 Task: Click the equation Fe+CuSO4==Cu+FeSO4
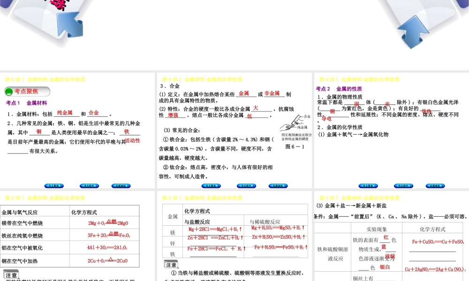coord(438,242)
